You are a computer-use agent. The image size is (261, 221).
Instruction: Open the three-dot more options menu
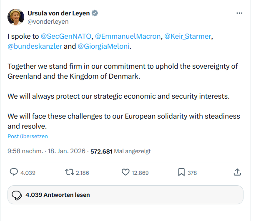(x=239, y=13)
